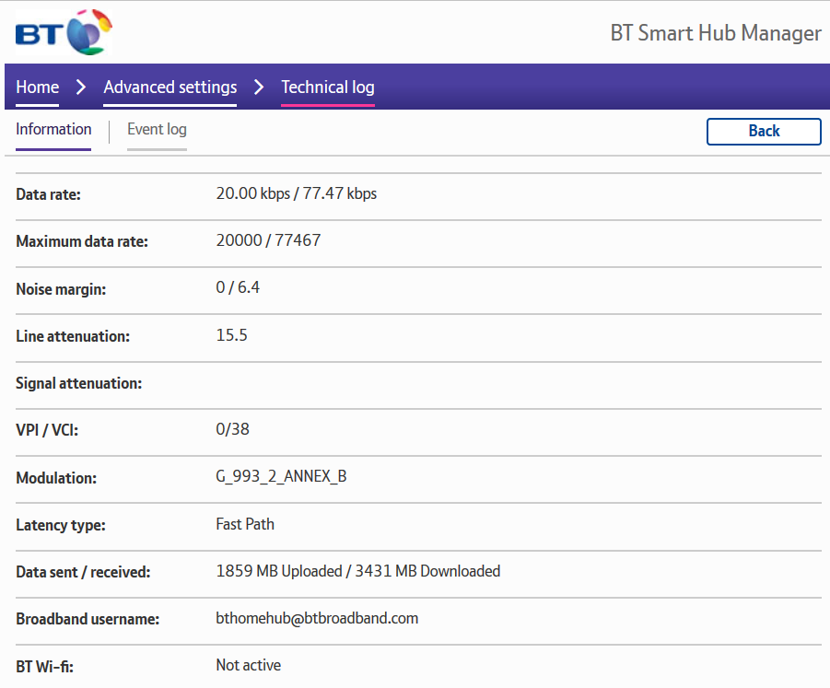Click the Back button
Image resolution: width=830 pixels, height=688 pixels.
pos(764,132)
